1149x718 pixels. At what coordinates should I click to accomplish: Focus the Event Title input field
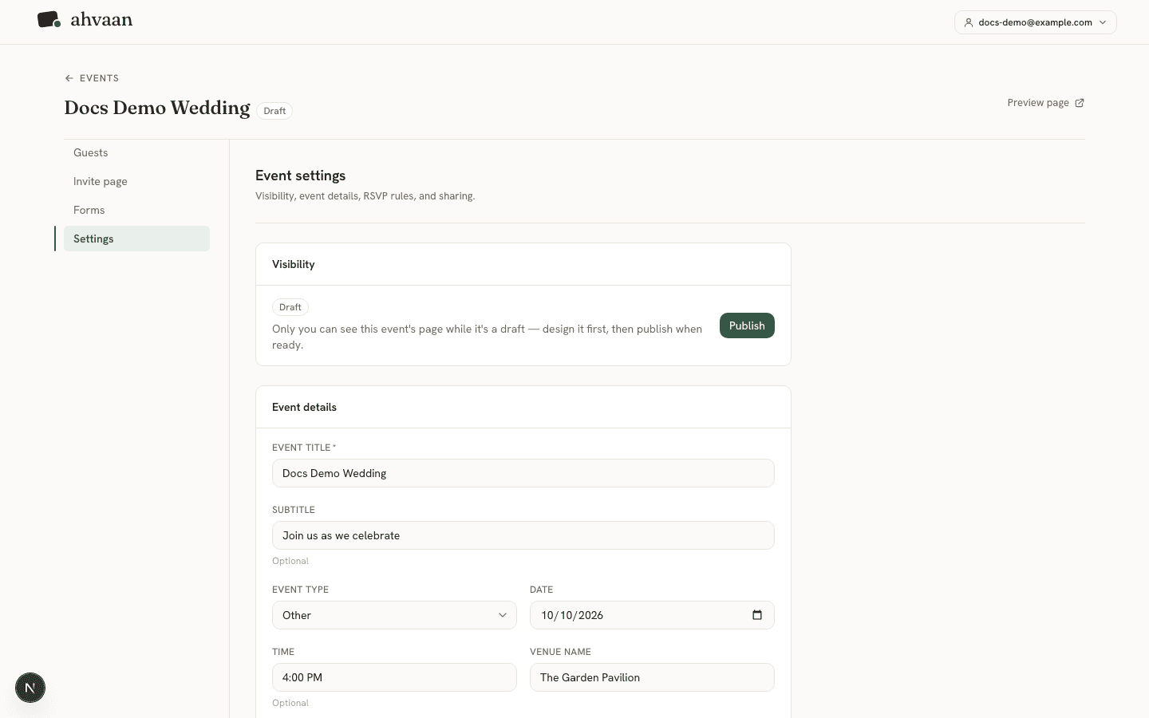[x=523, y=473]
